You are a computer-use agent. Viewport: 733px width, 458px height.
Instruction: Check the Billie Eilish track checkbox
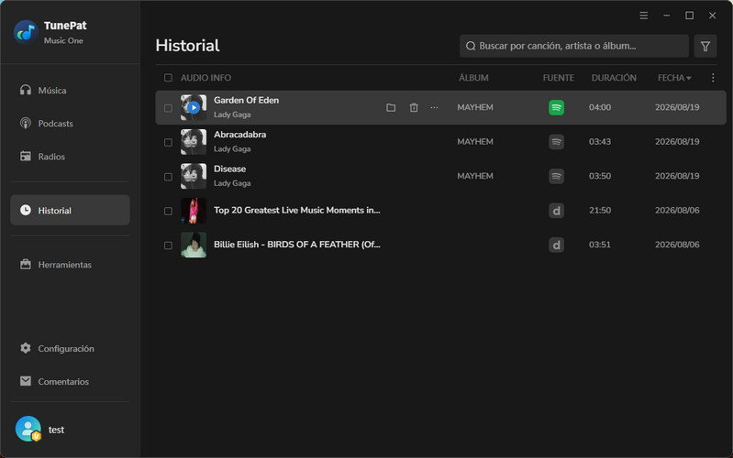click(x=168, y=245)
